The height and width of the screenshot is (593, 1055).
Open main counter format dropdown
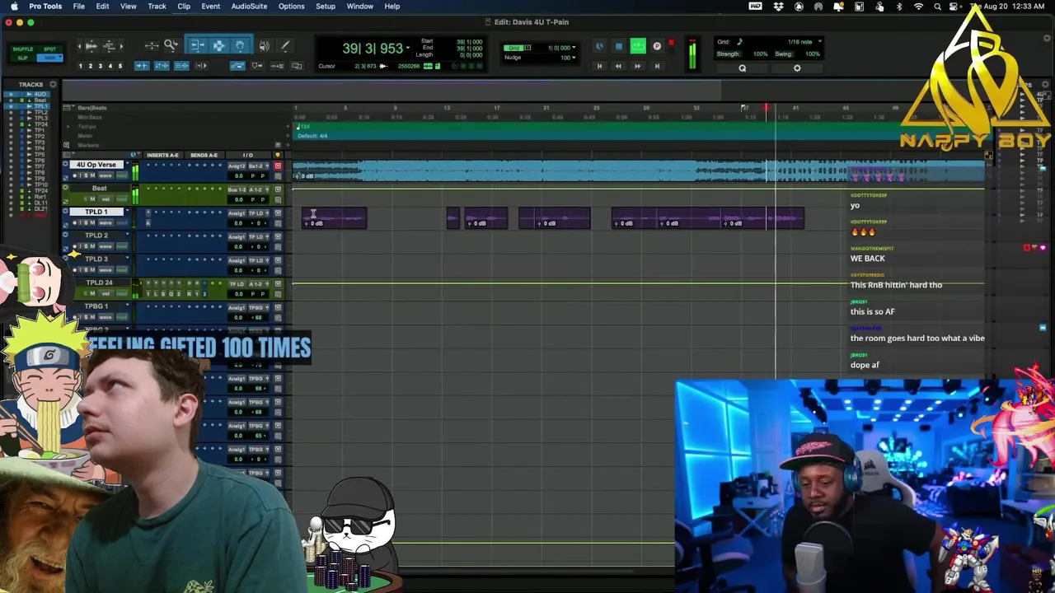click(407, 49)
